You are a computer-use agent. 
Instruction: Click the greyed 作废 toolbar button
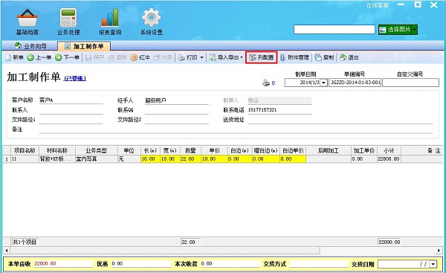tap(163, 57)
